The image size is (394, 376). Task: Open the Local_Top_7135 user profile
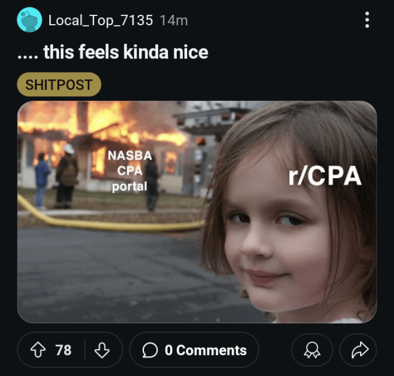click(x=100, y=20)
